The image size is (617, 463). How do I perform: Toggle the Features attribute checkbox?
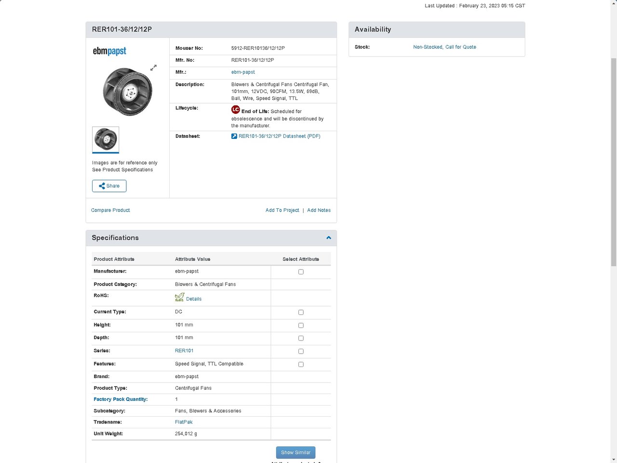tap(301, 365)
